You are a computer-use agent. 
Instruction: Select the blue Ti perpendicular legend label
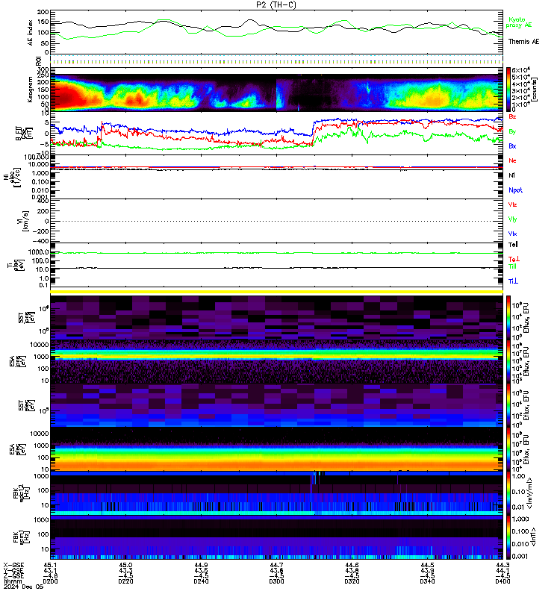pyautogui.click(x=513, y=281)
